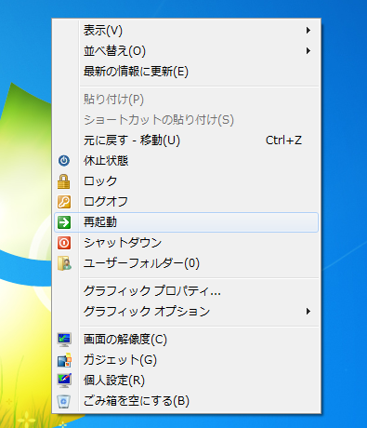Click the personalize icon beside 個人設定(R)

pyautogui.click(x=64, y=381)
